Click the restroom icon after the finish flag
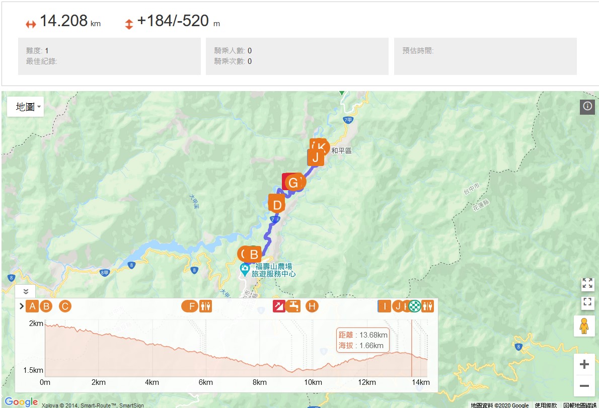Viewport: 599px width, 408px height. pyautogui.click(x=427, y=306)
